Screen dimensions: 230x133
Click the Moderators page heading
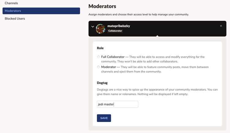[x=103, y=6]
